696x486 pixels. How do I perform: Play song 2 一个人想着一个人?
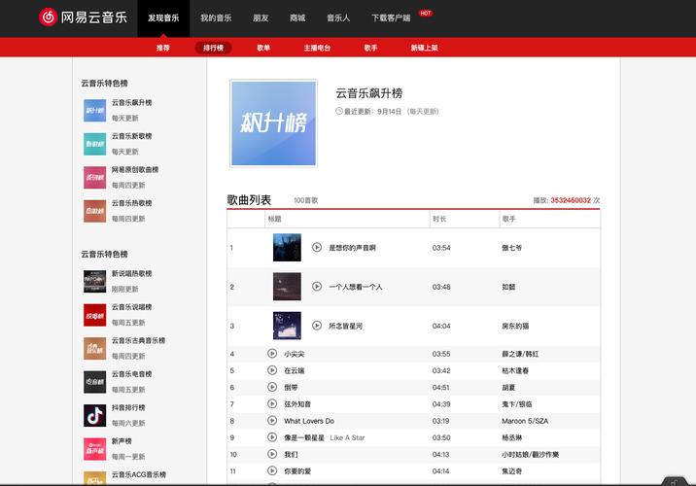[317, 287]
